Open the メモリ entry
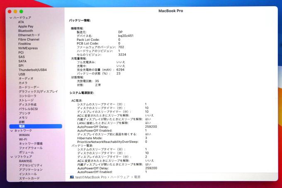 point(23,117)
